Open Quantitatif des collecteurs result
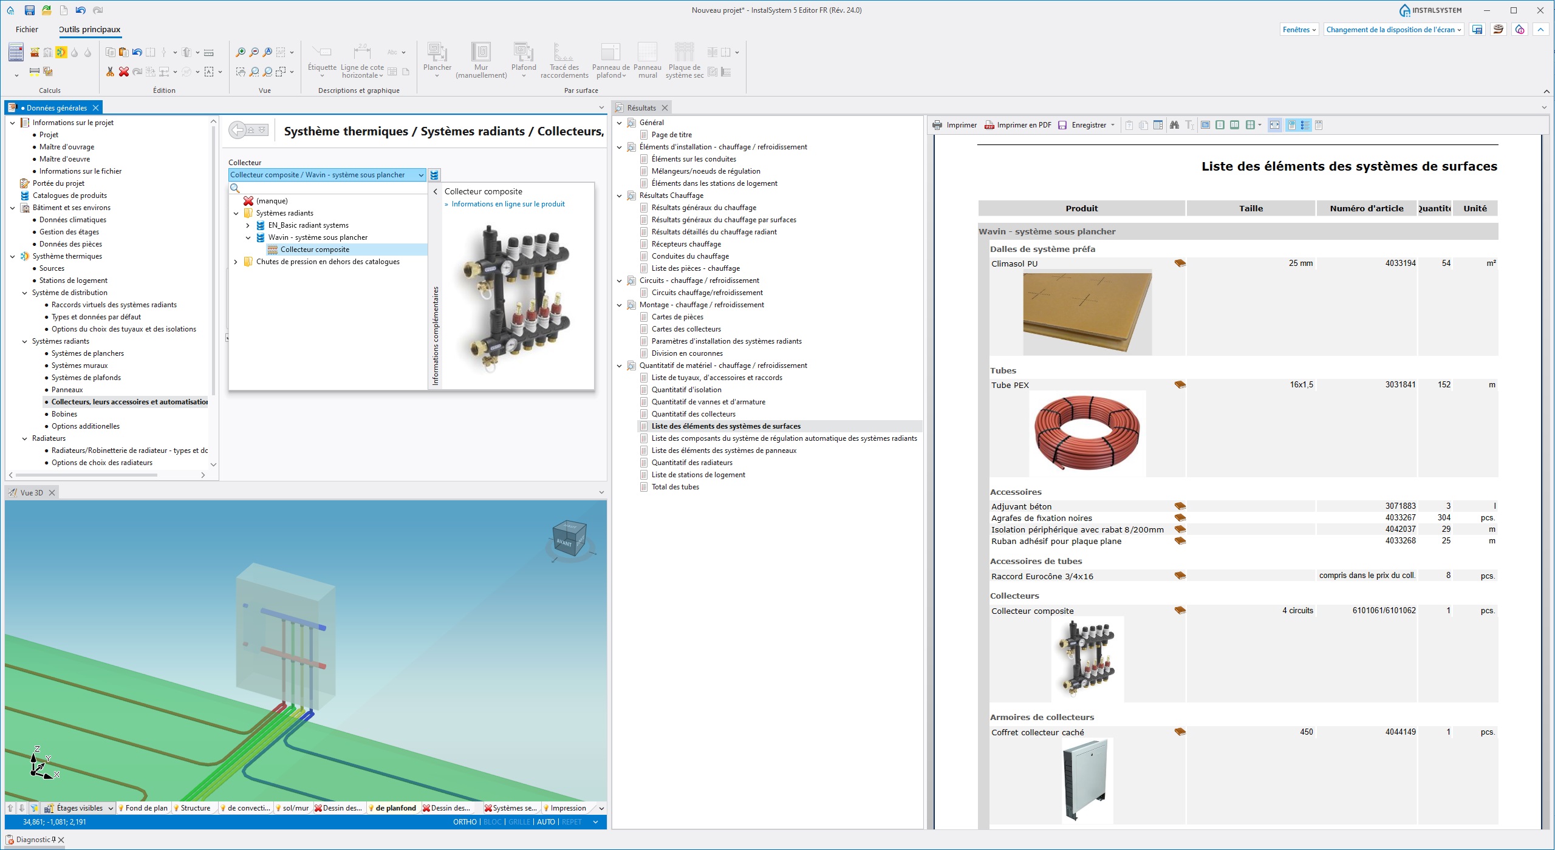This screenshot has height=850, width=1555. coord(693,414)
